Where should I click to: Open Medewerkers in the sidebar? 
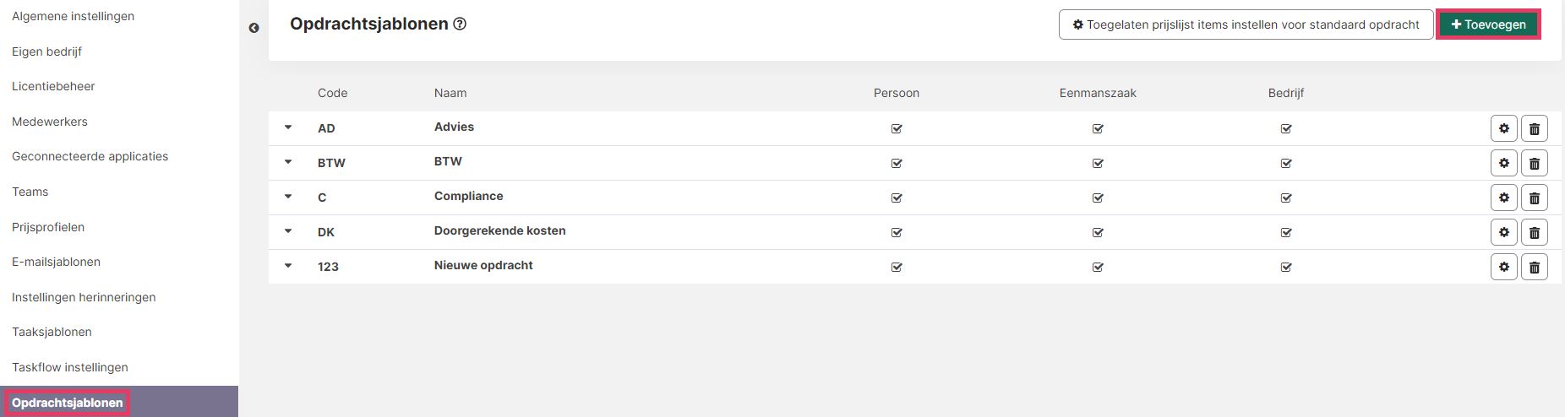click(x=50, y=122)
